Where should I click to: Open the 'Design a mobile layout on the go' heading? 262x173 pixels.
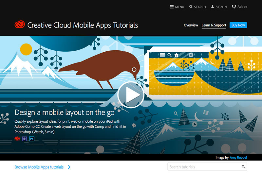(x=65, y=112)
